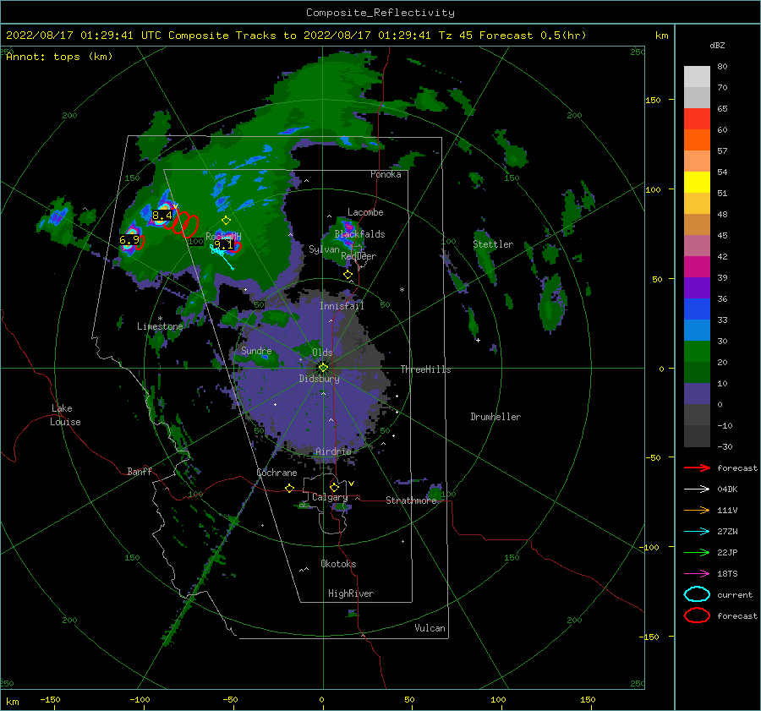Click the Drumheller city label
The width and height of the screenshot is (761, 711).
click(x=495, y=417)
